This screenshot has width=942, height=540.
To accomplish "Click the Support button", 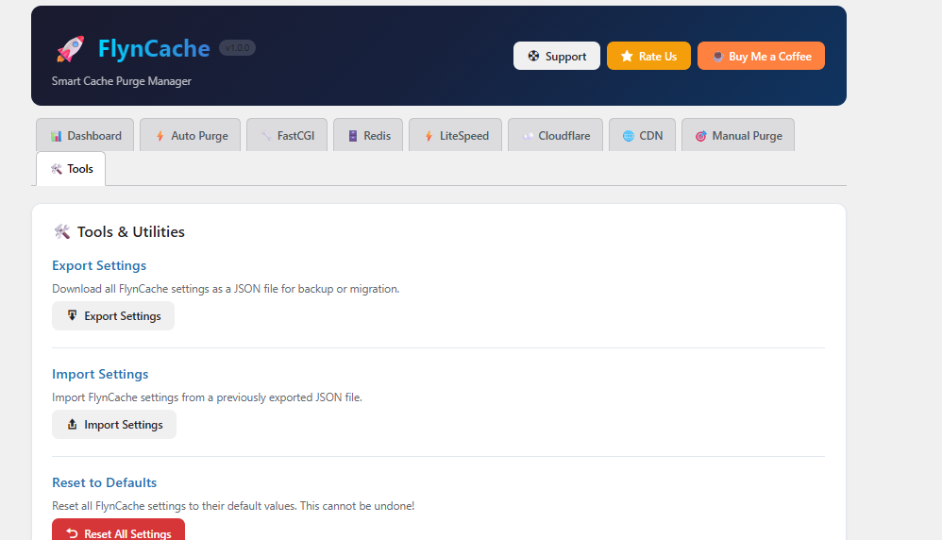I will coord(556,56).
